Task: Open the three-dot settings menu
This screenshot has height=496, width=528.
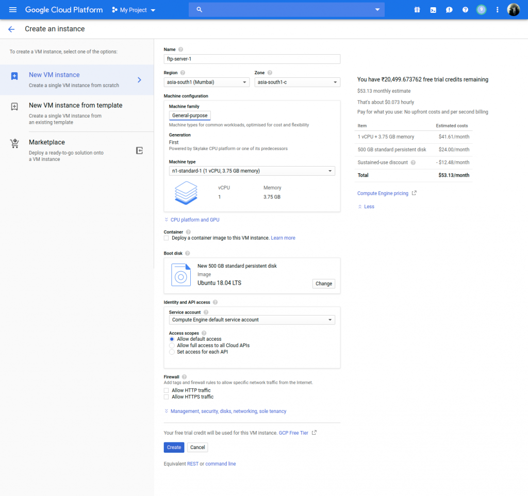Action: pos(498,10)
